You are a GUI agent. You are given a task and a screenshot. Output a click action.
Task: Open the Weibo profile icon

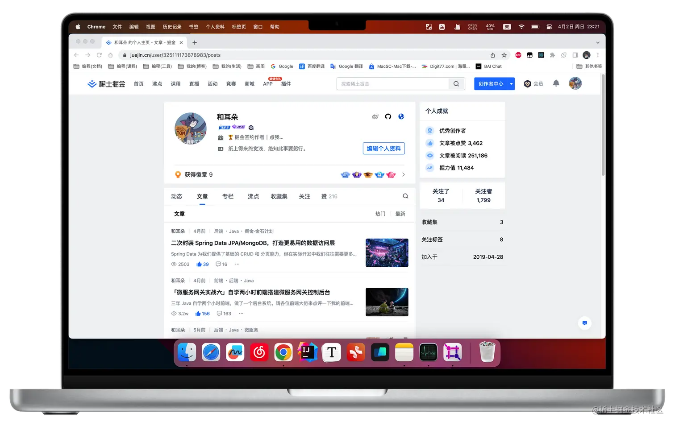(375, 117)
